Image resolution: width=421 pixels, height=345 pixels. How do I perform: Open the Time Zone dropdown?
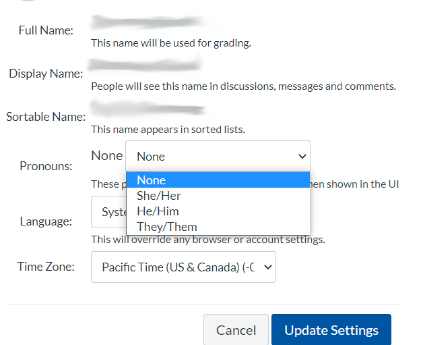pos(183,267)
